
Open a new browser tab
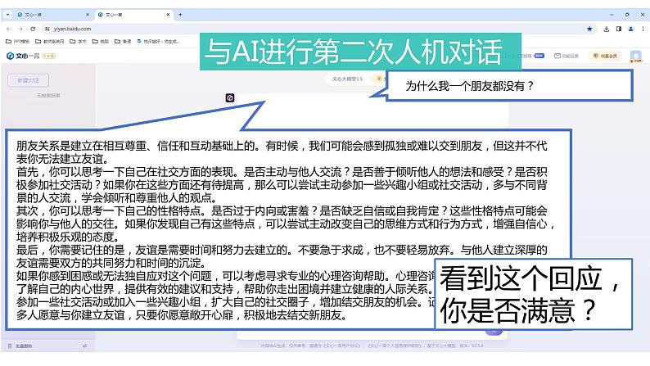pos(180,15)
